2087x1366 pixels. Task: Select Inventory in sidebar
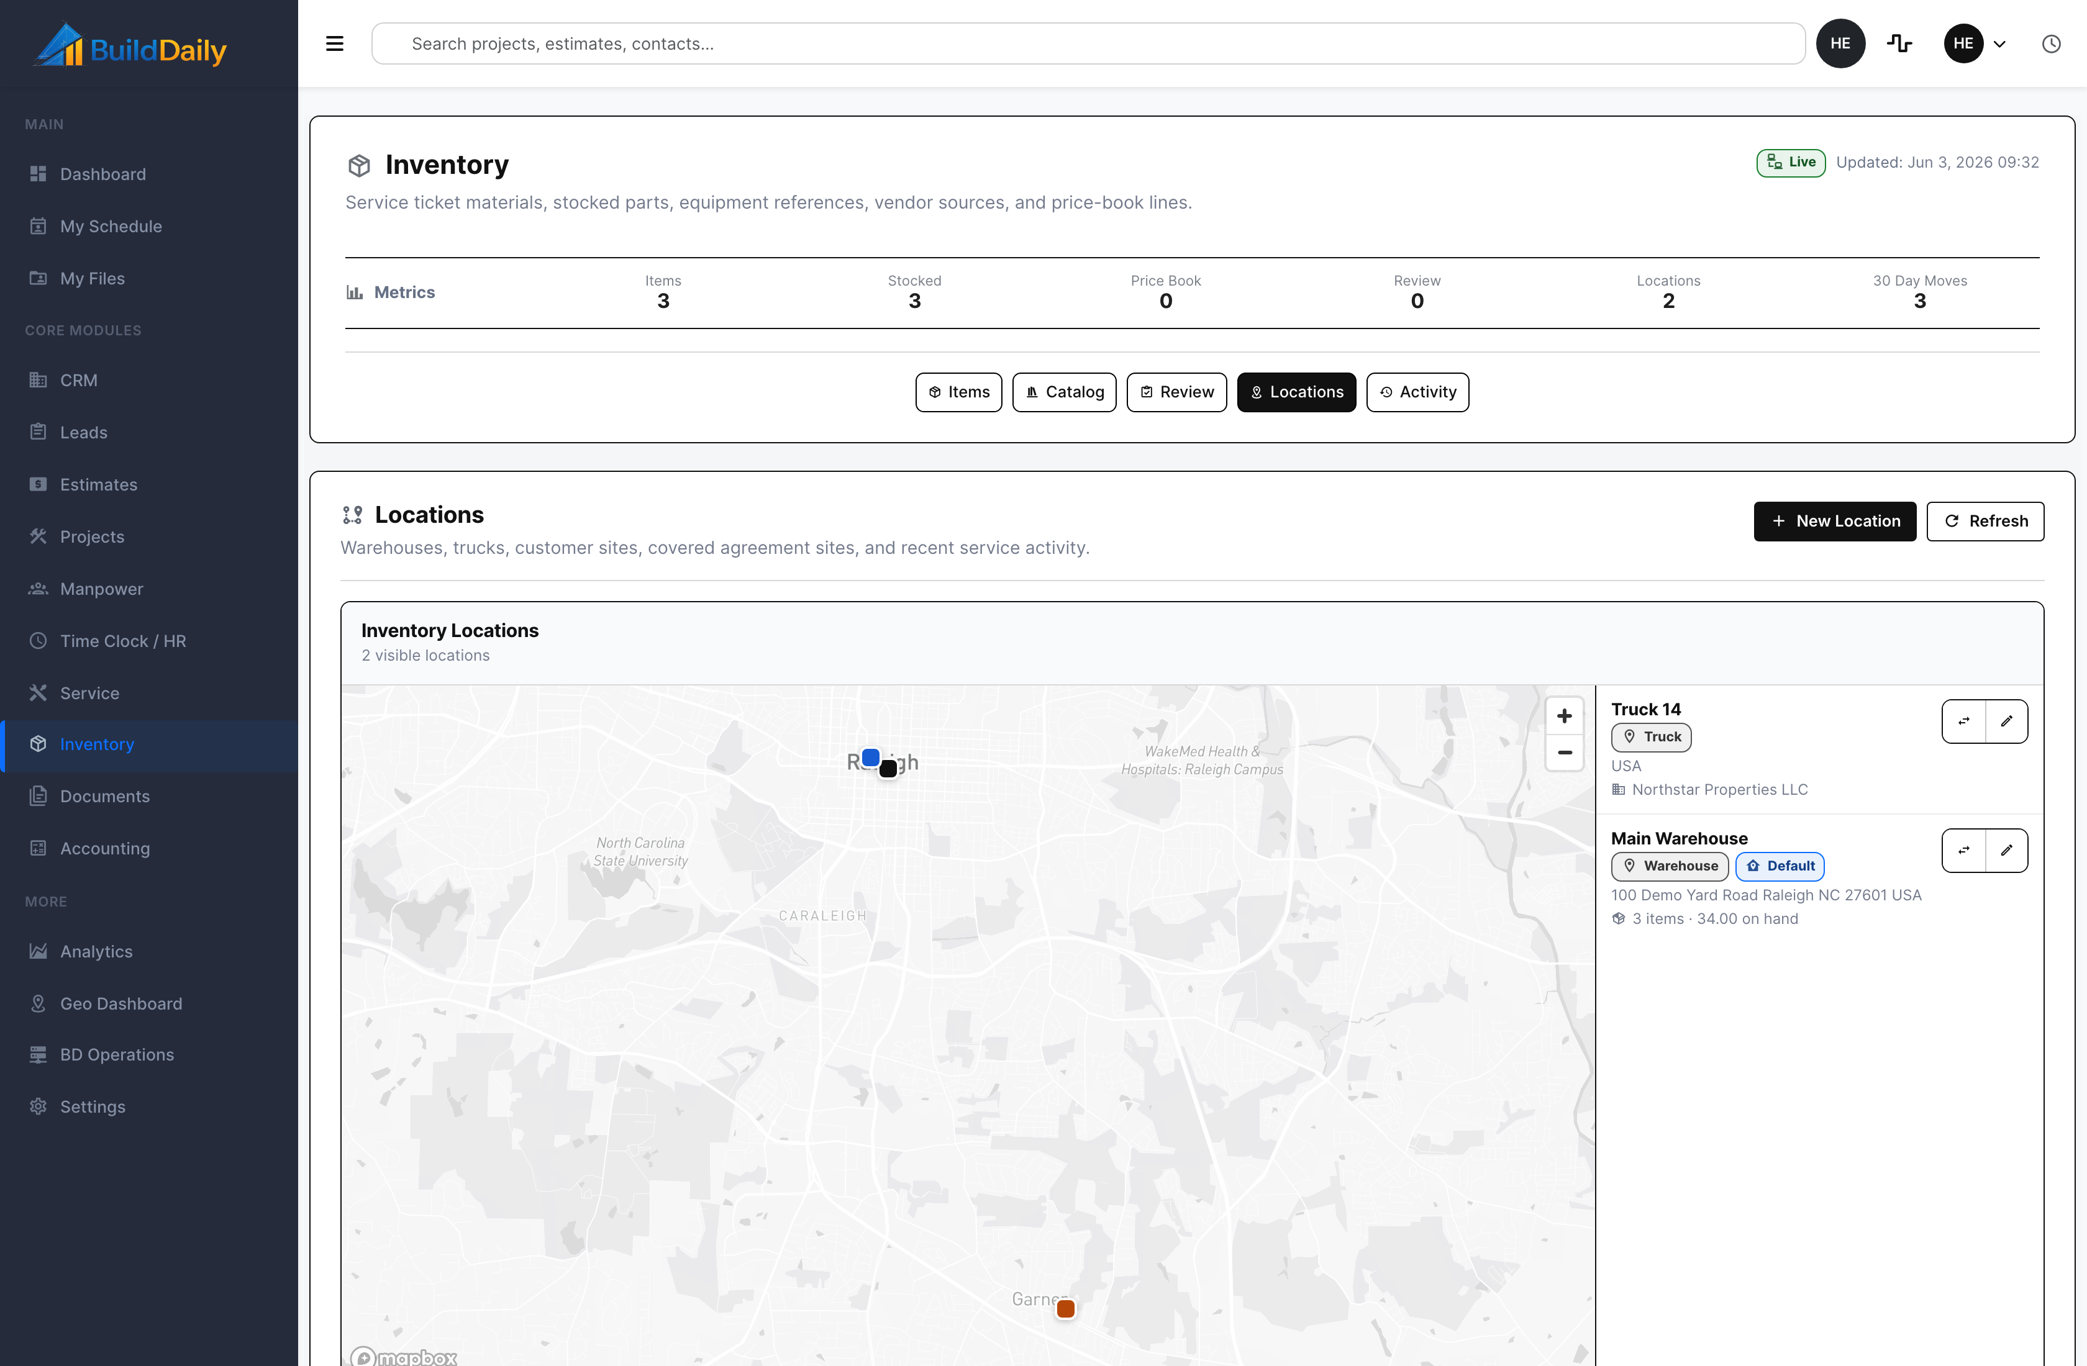click(149, 744)
